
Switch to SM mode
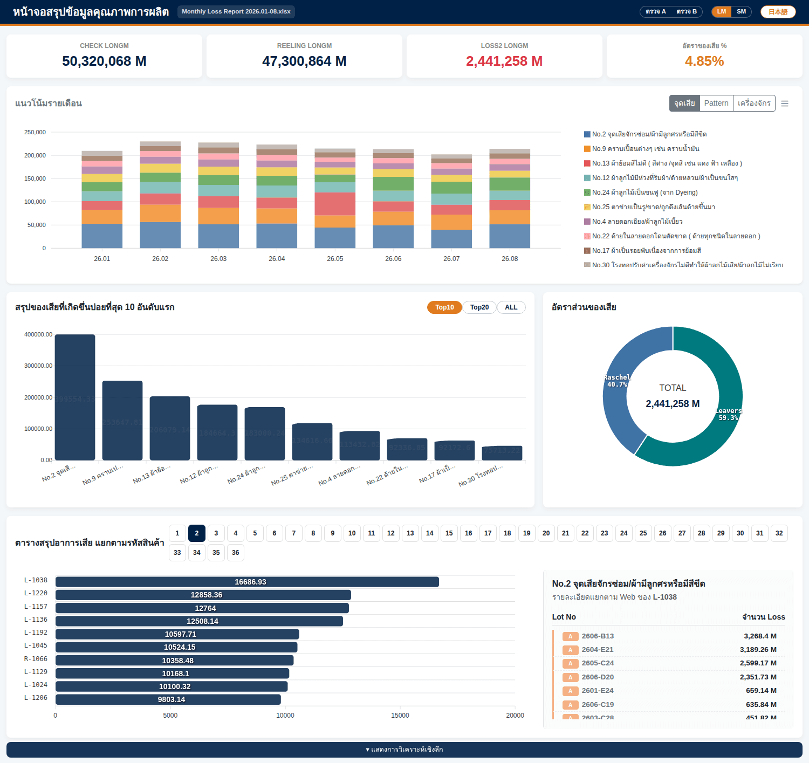pos(742,11)
